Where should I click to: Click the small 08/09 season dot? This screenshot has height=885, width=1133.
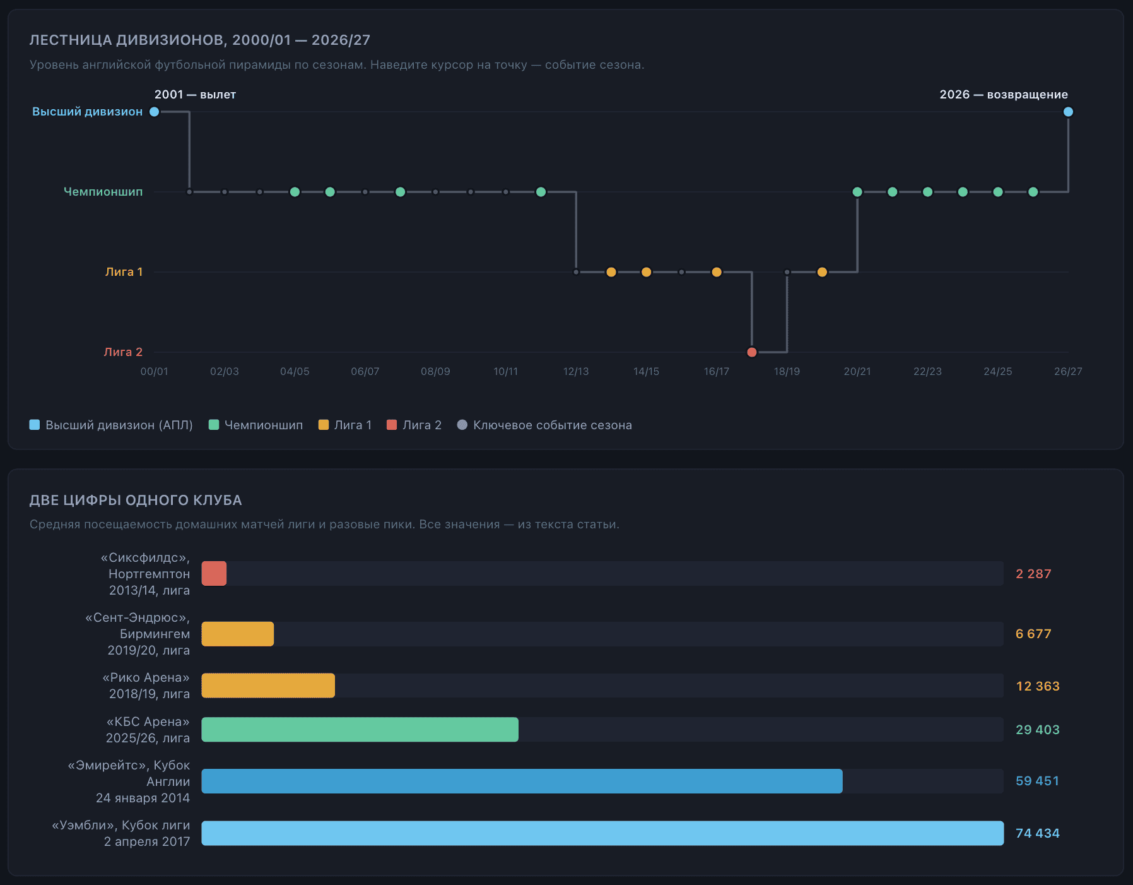pos(435,192)
